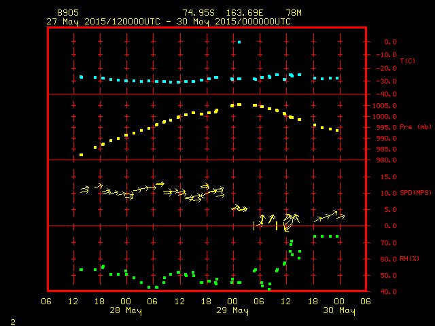Click the 995.0 pressure tick label
Viewport: 435px width, 326px height.
click(387, 128)
